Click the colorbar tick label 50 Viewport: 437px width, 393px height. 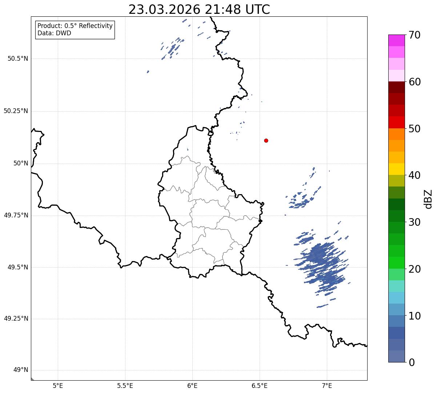coord(414,129)
